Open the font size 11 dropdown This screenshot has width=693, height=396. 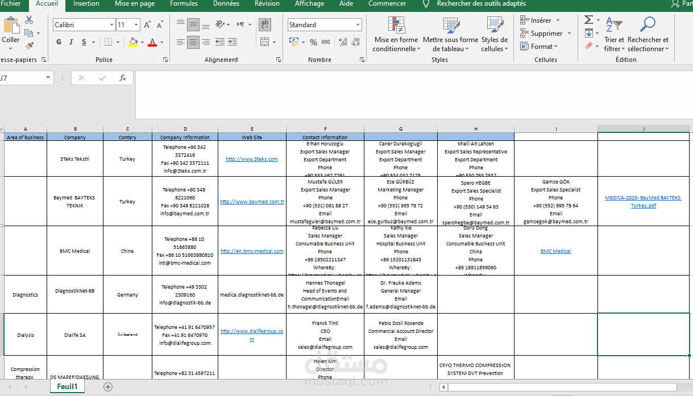(x=136, y=25)
